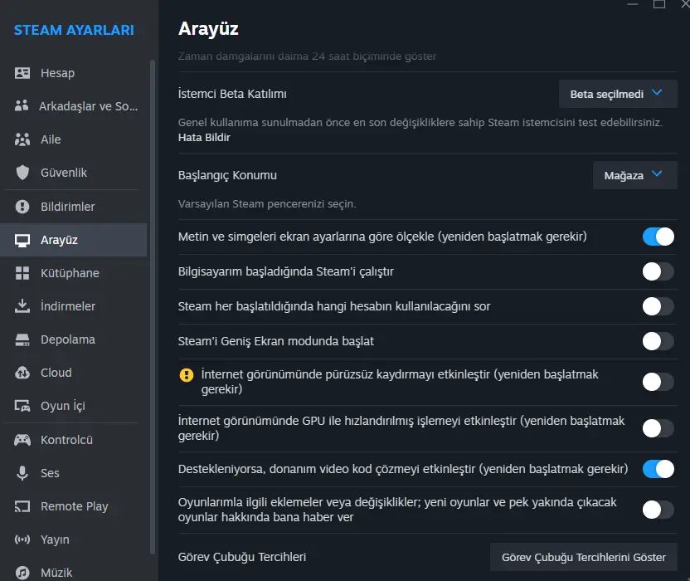The height and width of the screenshot is (581, 690).
Task: Click the Aile family icon
Action: pyautogui.click(x=22, y=139)
